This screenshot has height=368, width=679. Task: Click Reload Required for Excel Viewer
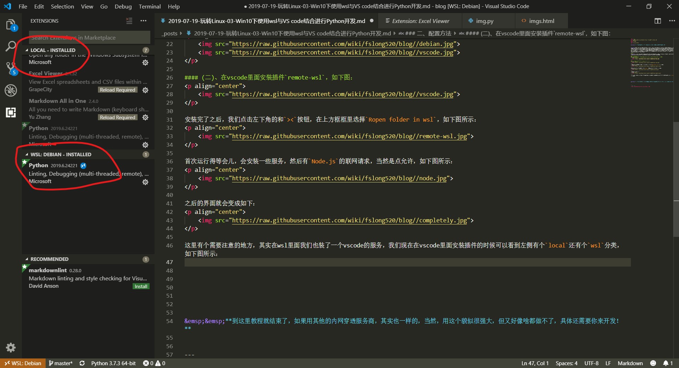point(117,90)
